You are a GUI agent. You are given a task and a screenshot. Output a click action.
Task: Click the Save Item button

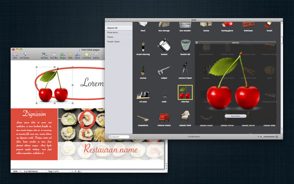(x=236, y=116)
